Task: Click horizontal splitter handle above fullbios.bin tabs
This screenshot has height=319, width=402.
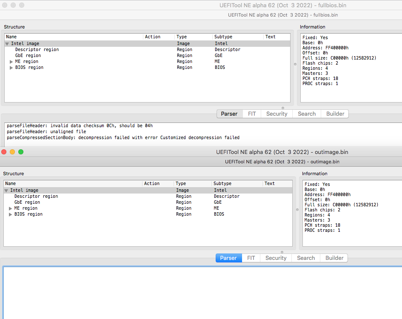Action: pos(283,108)
